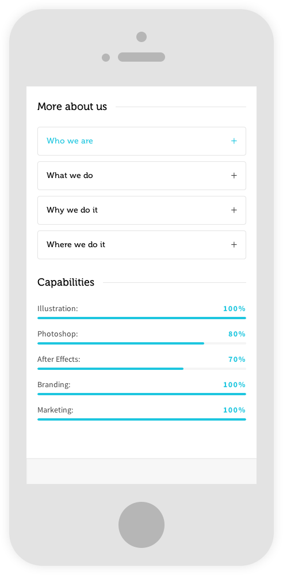Select the After Effects progress bar
This screenshot has height=575, width=283.
point(141,369)
